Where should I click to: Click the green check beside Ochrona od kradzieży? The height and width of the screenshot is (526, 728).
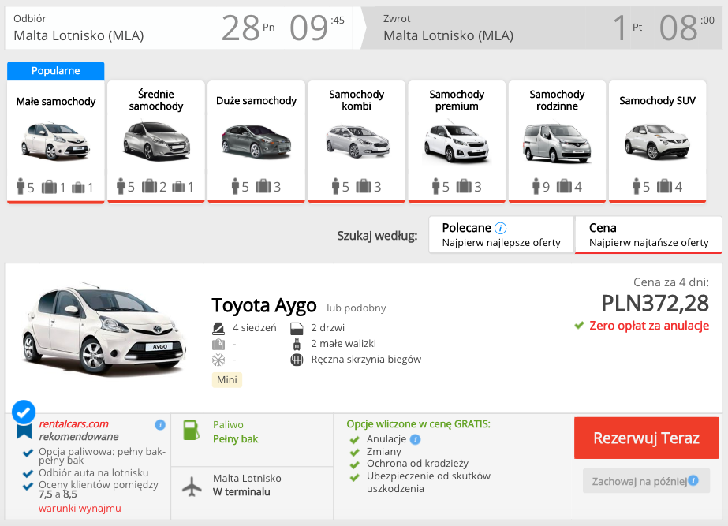pyautogui.click(x=355, y=464)
